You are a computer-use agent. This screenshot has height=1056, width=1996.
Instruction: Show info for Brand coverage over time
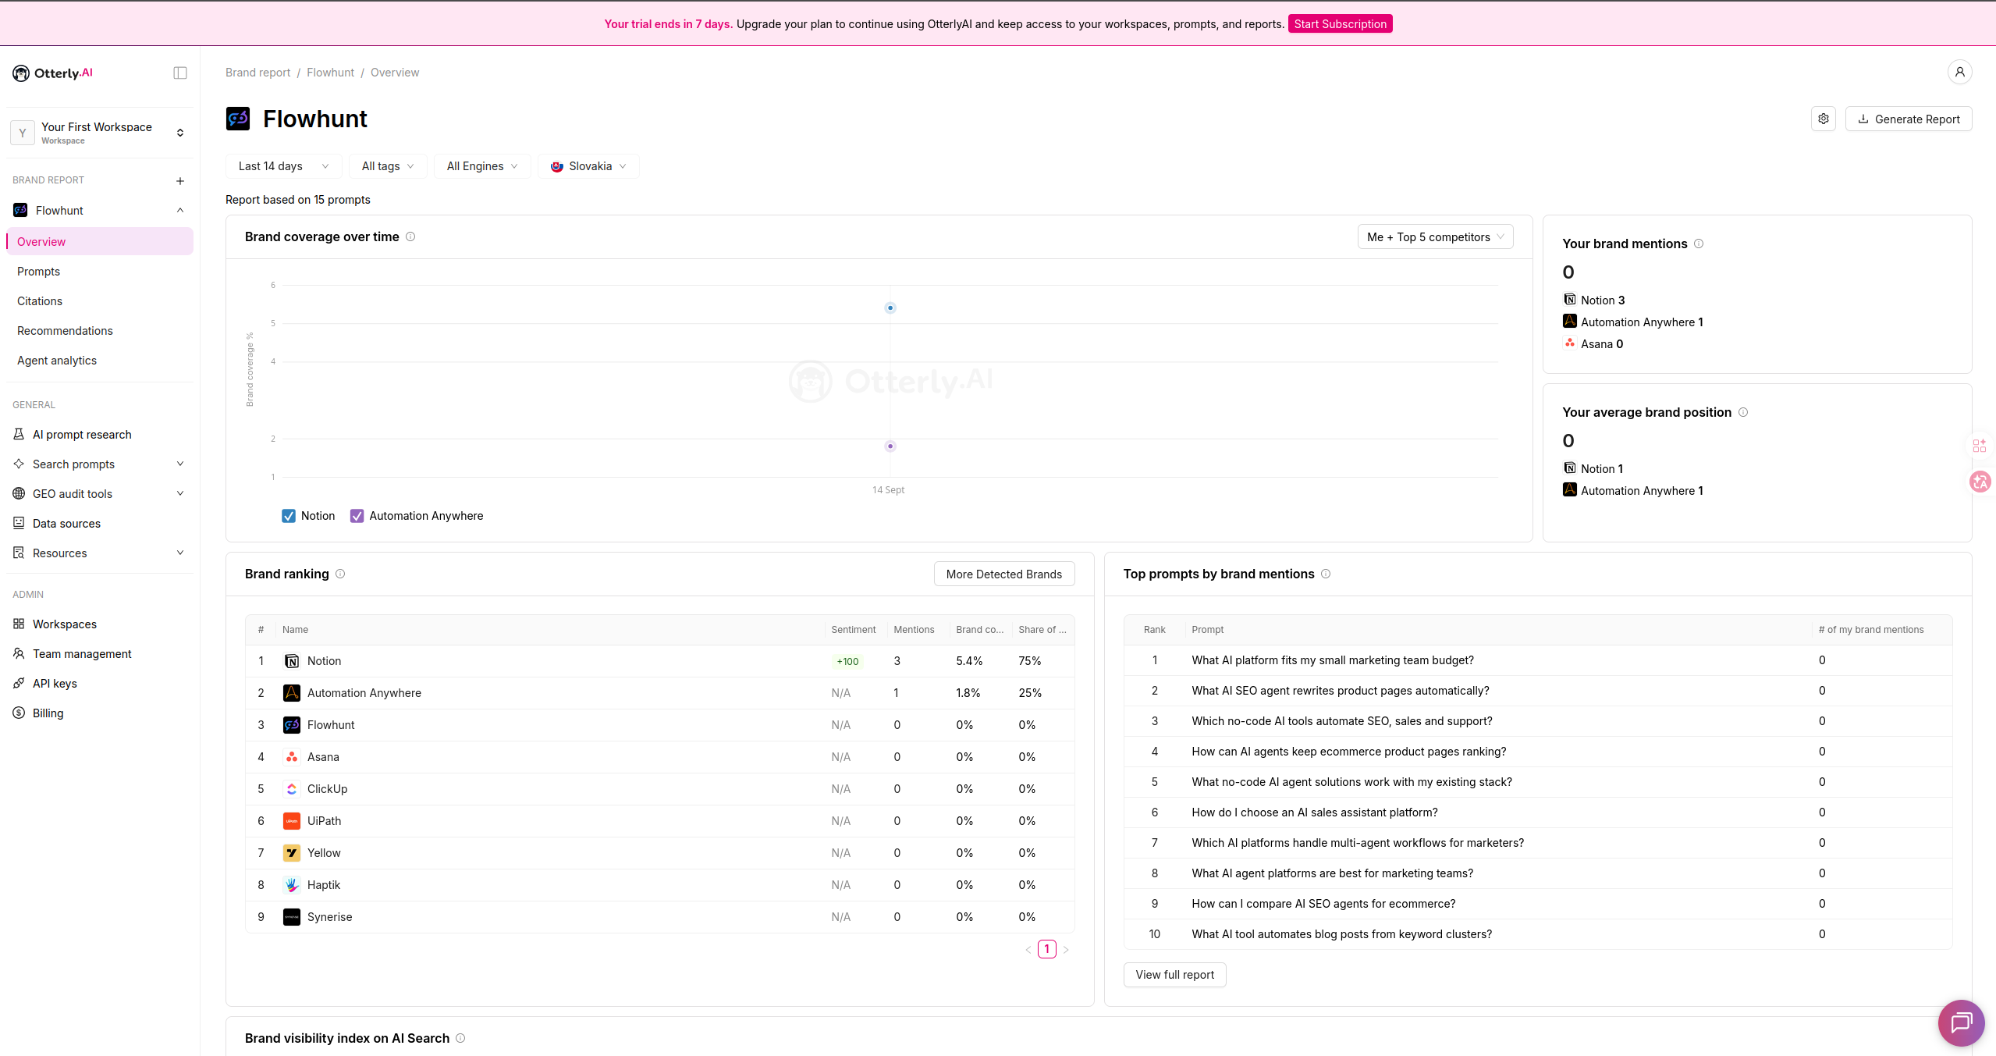click(x=410, y=236)
